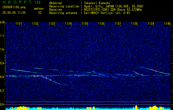This screenshot has width=173, height=110.
Task: Click the descending echo just after 1138
Action: [x=138, y=74]
